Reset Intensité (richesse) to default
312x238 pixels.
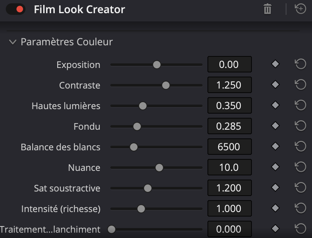(x=300, y=208)
